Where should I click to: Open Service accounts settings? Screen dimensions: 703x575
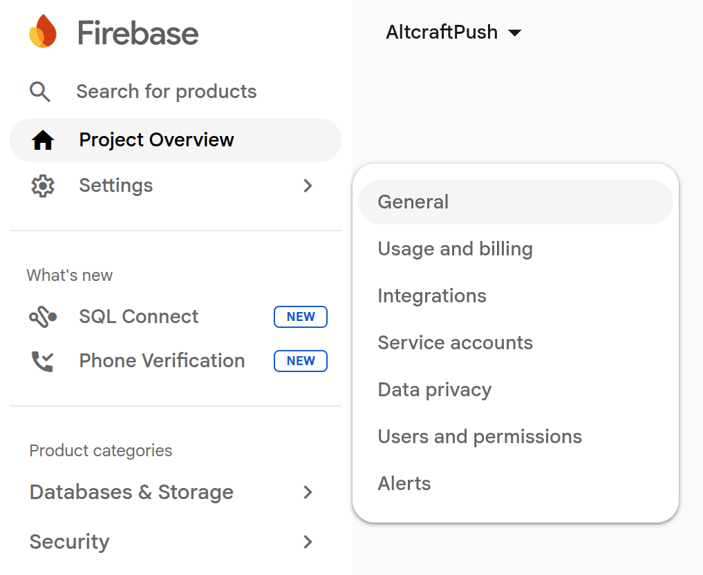516,343
